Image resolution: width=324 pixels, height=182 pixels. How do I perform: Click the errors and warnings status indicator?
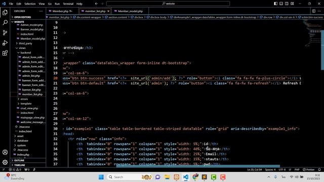pyautogui.click(x=15, y=170)
